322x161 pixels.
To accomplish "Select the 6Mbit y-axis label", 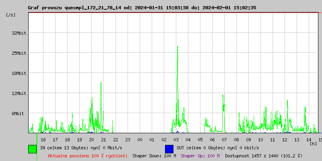I will pos(18,114).
